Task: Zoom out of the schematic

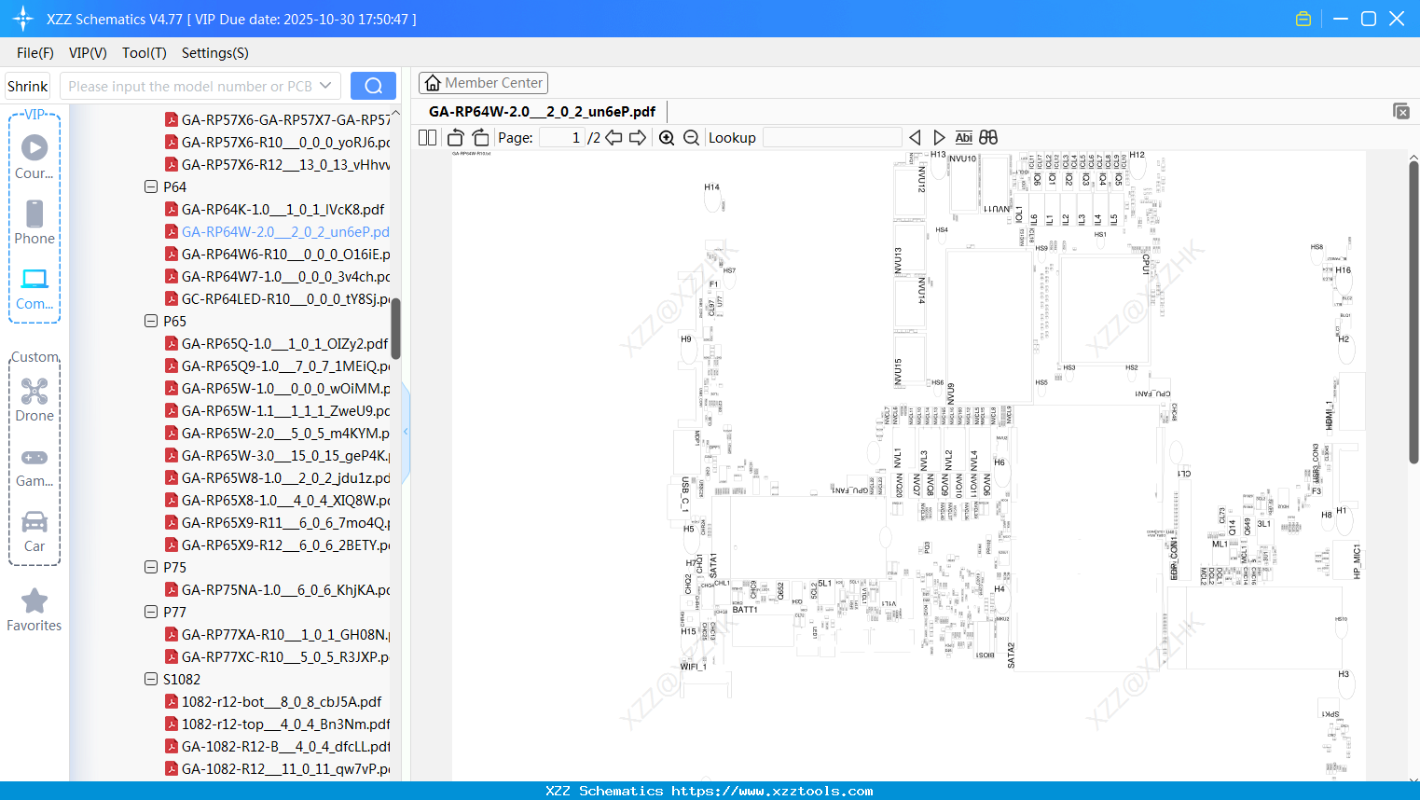Action: [691, 137]
